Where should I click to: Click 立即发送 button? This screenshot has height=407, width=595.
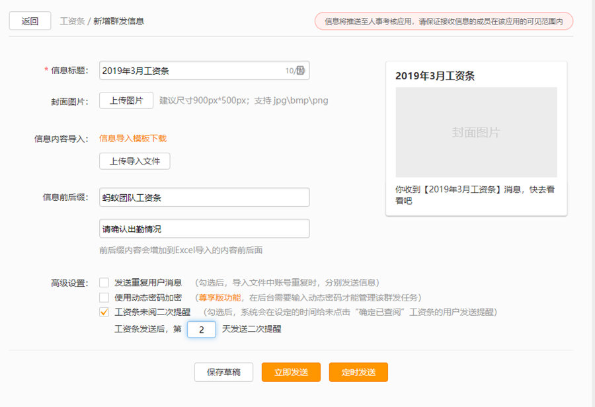291,372
